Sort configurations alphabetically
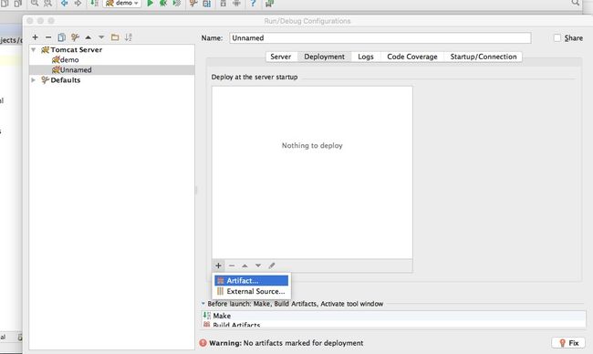Image resolution: width=593 pixels, height=354 pixels. [x=129, y=37]
